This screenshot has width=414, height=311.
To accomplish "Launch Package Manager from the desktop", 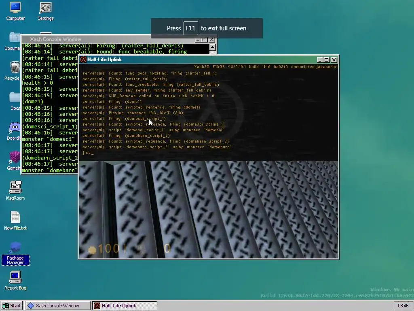I will (15, 253).
